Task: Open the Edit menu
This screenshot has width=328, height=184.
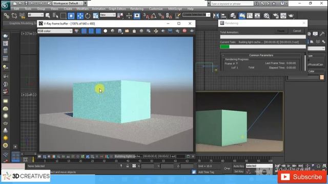Action: (16, 9)
